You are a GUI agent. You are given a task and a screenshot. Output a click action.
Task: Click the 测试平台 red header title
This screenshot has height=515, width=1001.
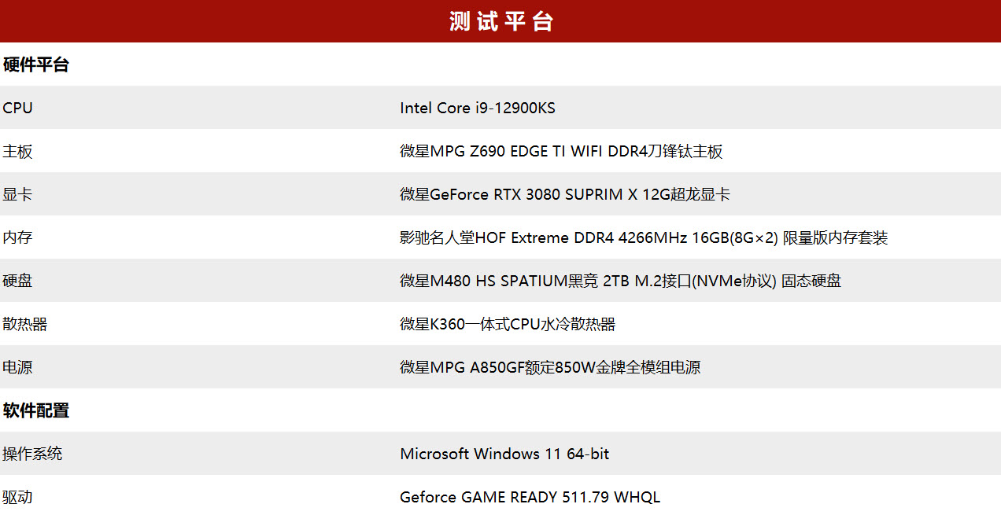pos(501,21)
